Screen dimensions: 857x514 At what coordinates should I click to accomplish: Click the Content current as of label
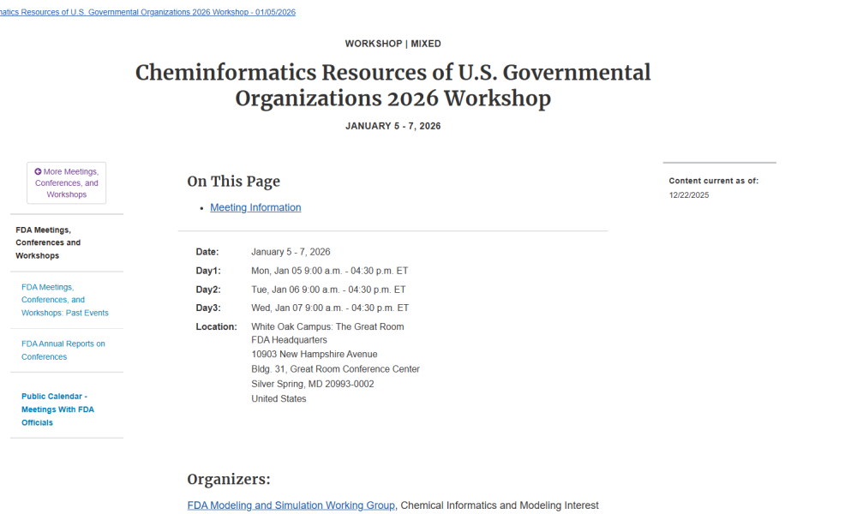click(714, 181)
